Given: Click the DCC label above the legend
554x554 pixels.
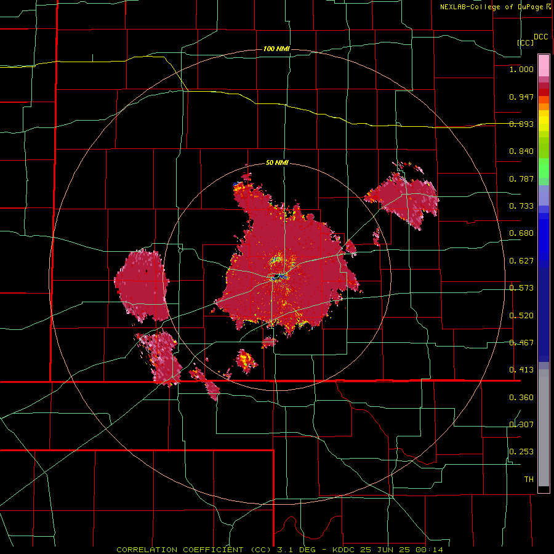Looking at the screenshot, I should [541, 37].
